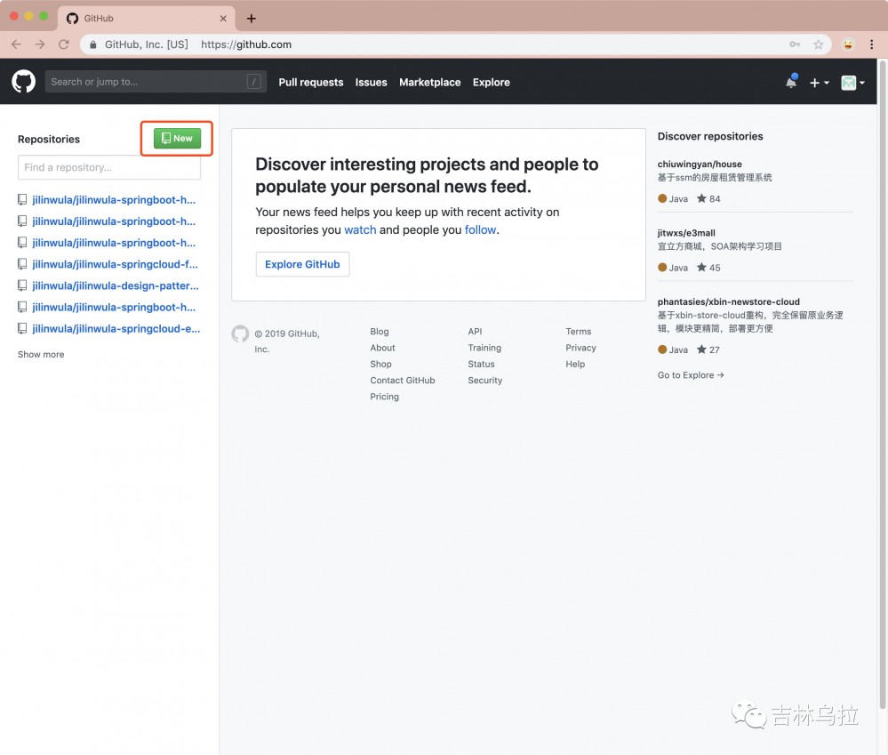Open the user avatar profile dropdown
This screenshot has width=888, height=755.
(x=852, y=83)
